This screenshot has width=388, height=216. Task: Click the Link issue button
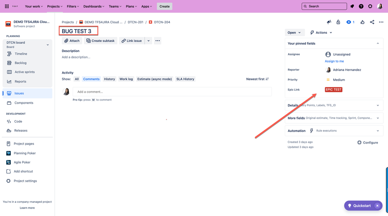click(132, 41)
